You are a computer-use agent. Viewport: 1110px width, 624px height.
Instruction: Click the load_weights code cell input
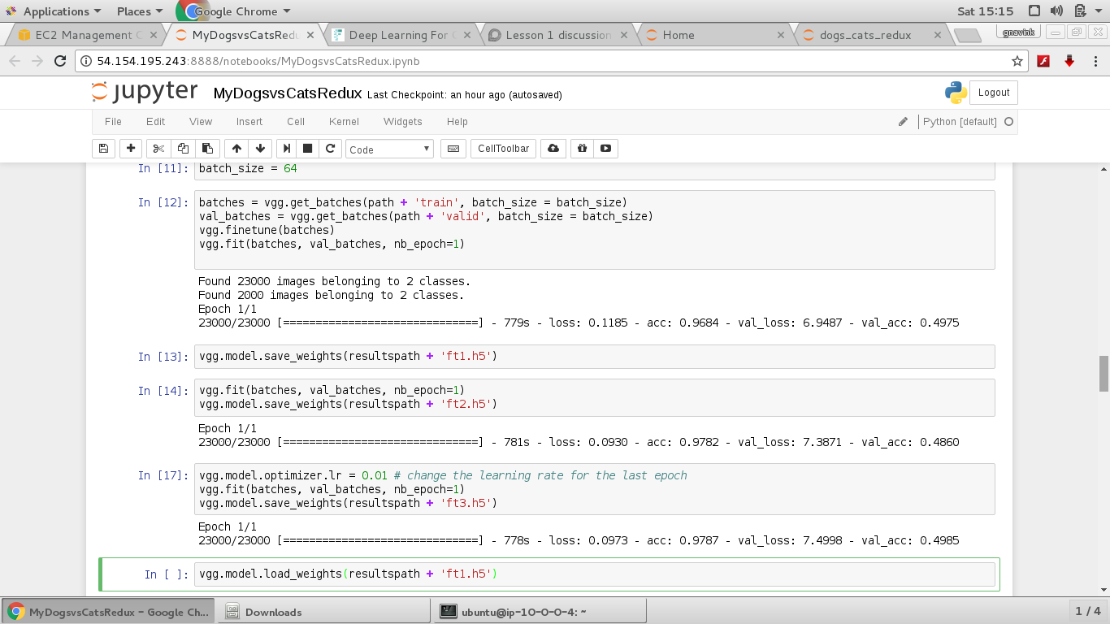click(x=594, y=574)
